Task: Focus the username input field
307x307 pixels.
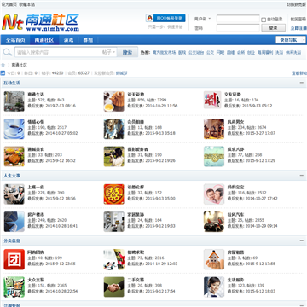Action: (x=238, y=19)
